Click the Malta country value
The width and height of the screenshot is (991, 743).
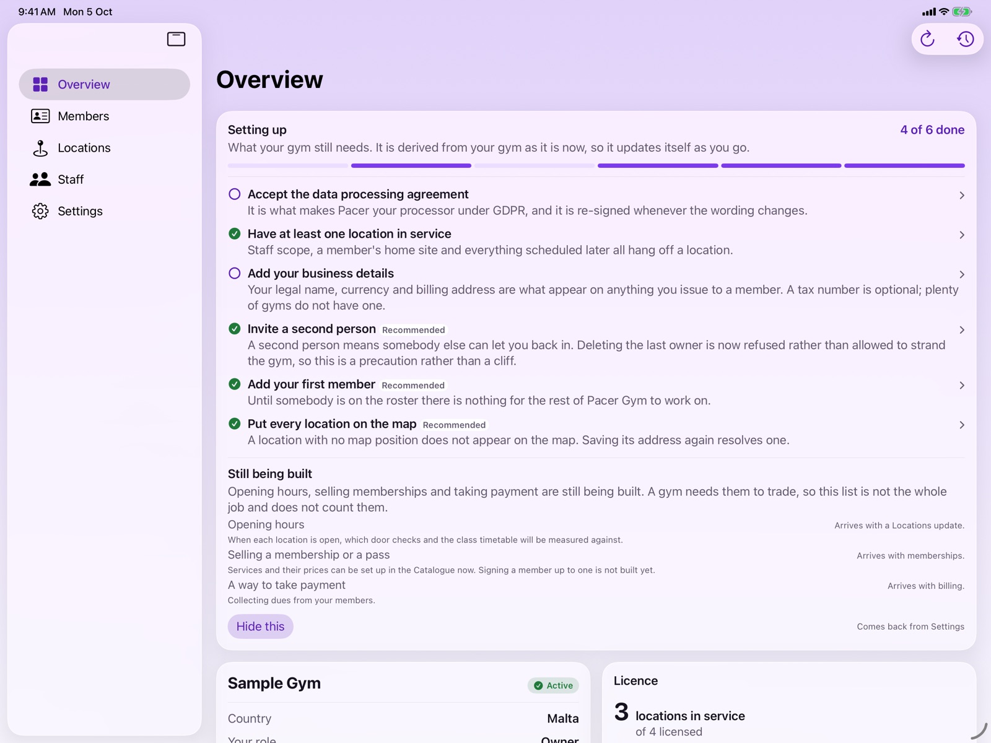tap(562, 719)
